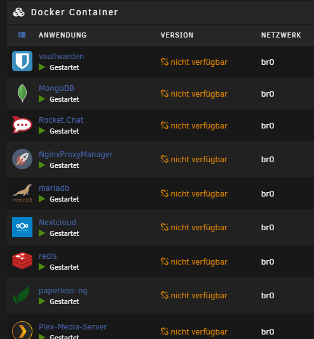Click the ANWENDUNG column header

coord(63,35)
